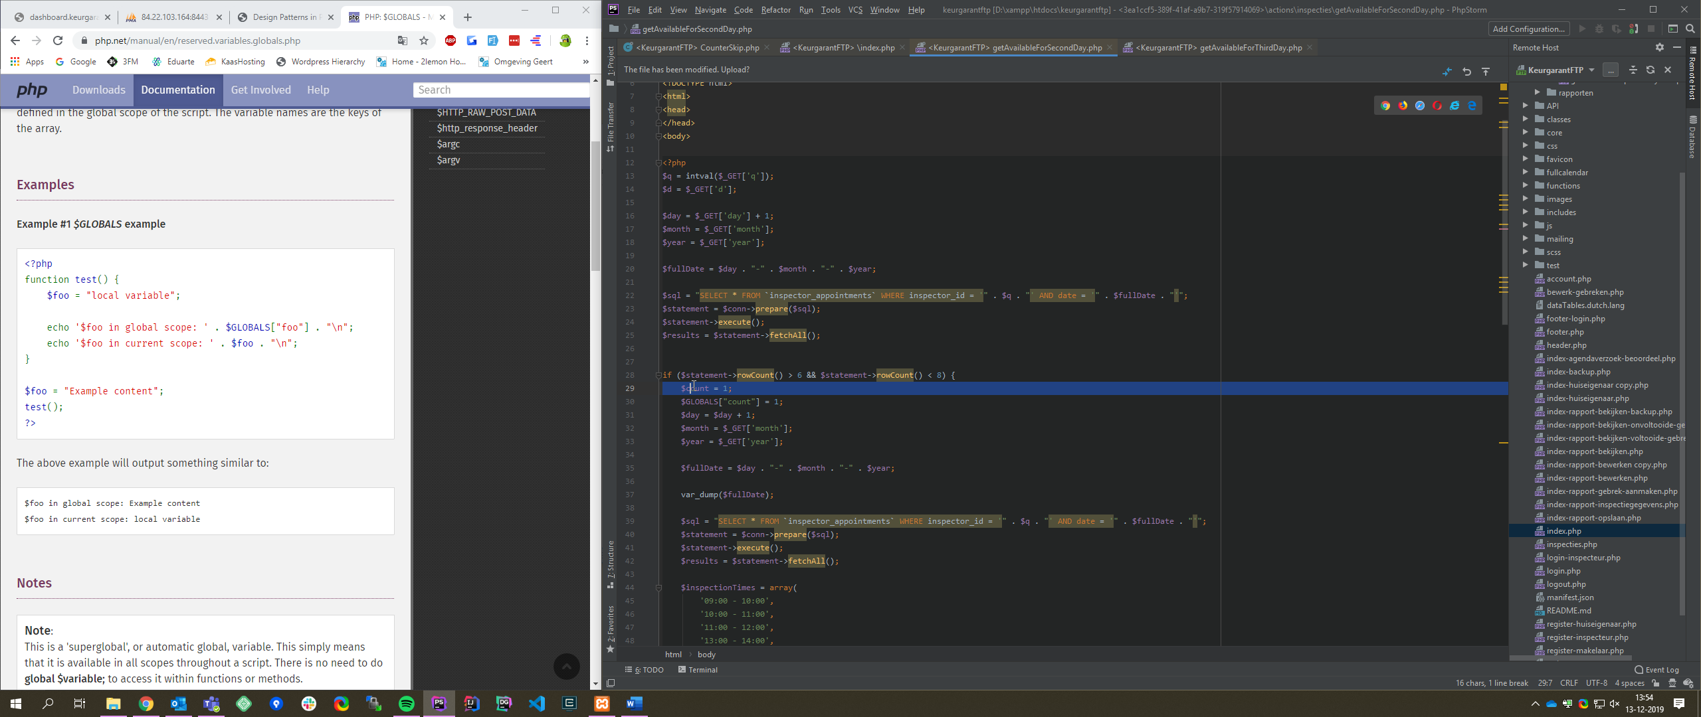
Task: Switch to the CounterSkip.php editor tab
Action: point(697,47)
